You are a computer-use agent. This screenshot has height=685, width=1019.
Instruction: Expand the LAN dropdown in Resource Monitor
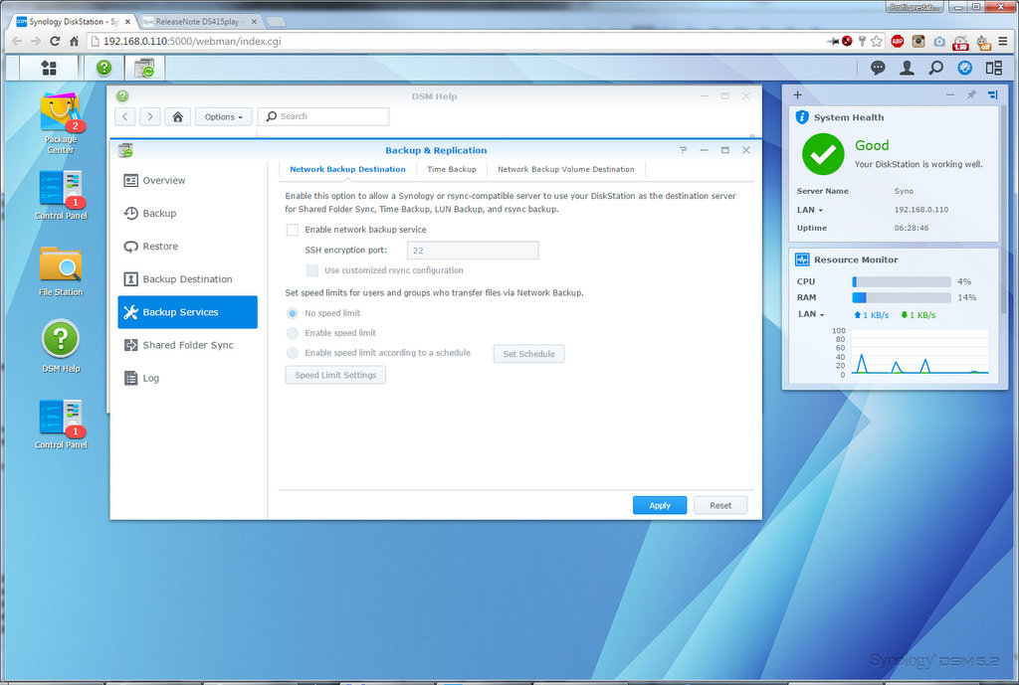pos(811,314)
